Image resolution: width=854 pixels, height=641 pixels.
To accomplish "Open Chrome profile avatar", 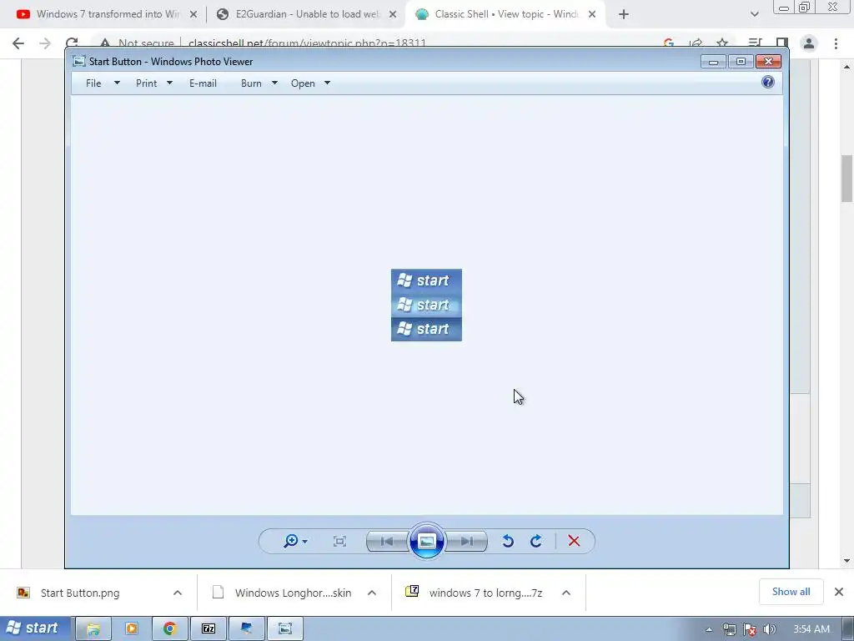I will click(809, 43).
